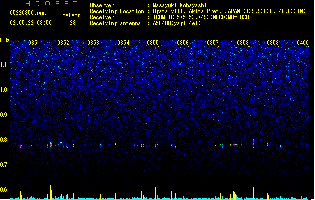This screenshot has width=315, height=200.
Task: Click the Receiving Location label
Action: click(117, 11)
